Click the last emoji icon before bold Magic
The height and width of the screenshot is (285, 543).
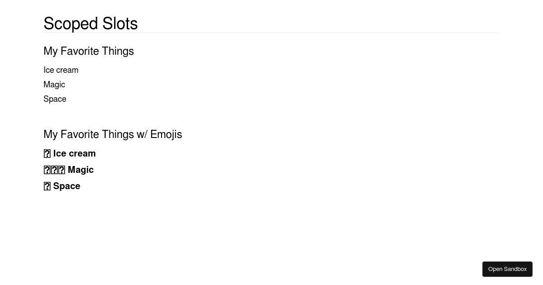[x=62, y=170]
